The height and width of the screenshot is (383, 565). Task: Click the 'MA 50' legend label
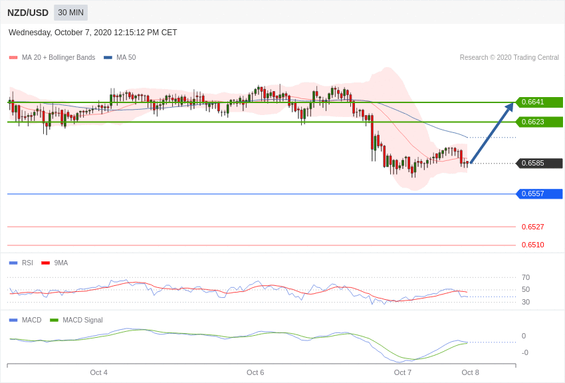126,57
